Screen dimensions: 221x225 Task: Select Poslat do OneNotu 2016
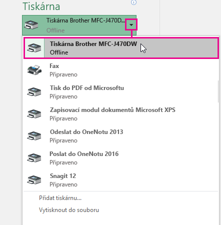click(x=120, y=158)
